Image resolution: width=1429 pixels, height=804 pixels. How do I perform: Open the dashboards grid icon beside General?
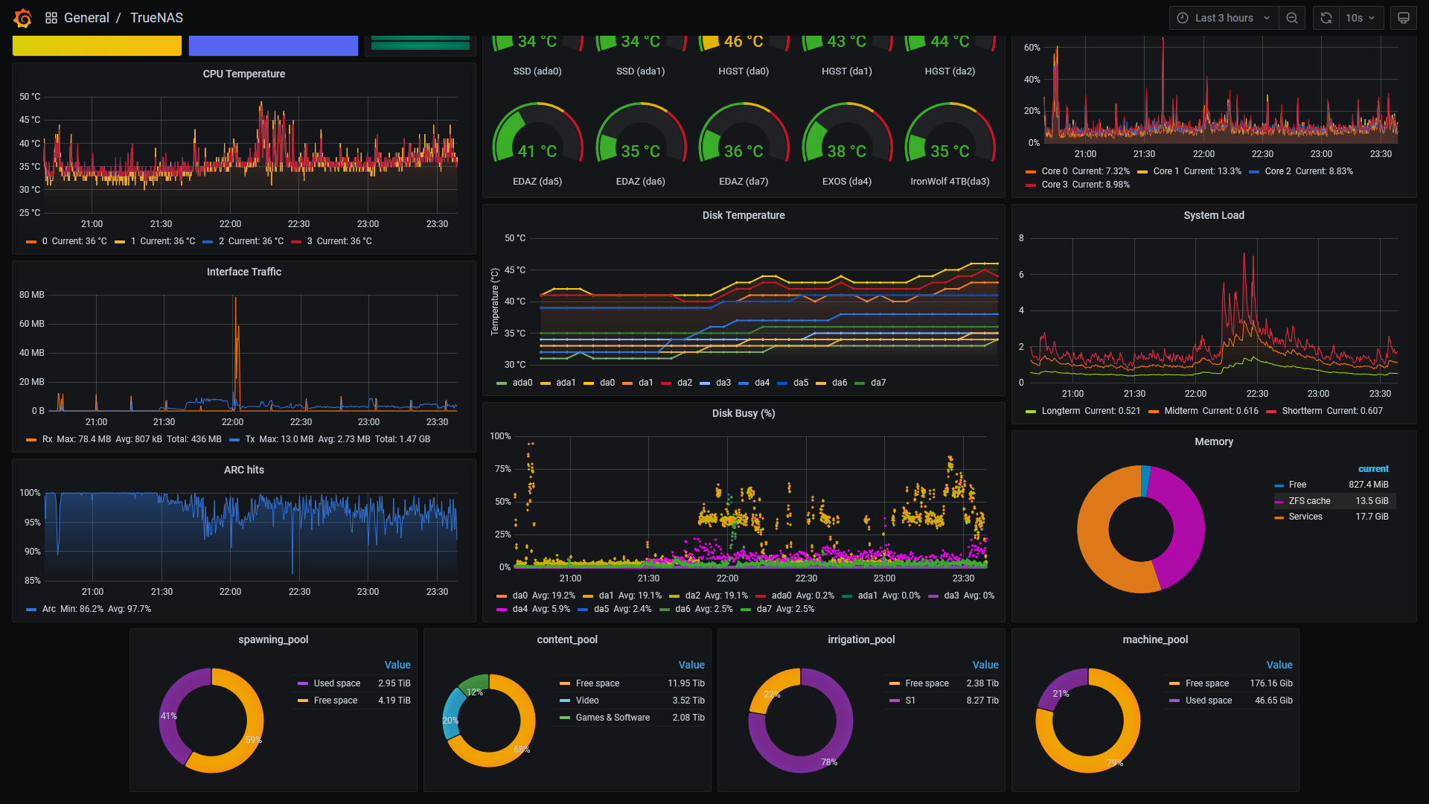point(51,18)
